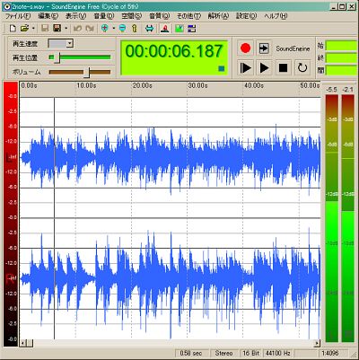The height and width of the screenshot is (360, 359).
Task: Open the 解析(A) menu
Action: pos(218,16)
